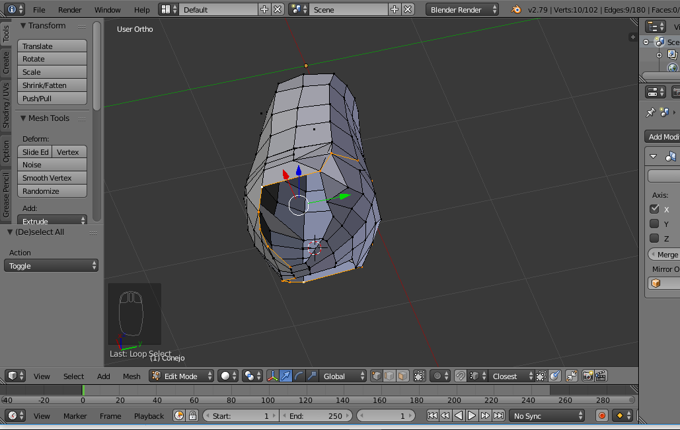Open the timeline editor type selector
This screenshot has width=680, height=430.
pyautogui.click(x=16, y=415)
